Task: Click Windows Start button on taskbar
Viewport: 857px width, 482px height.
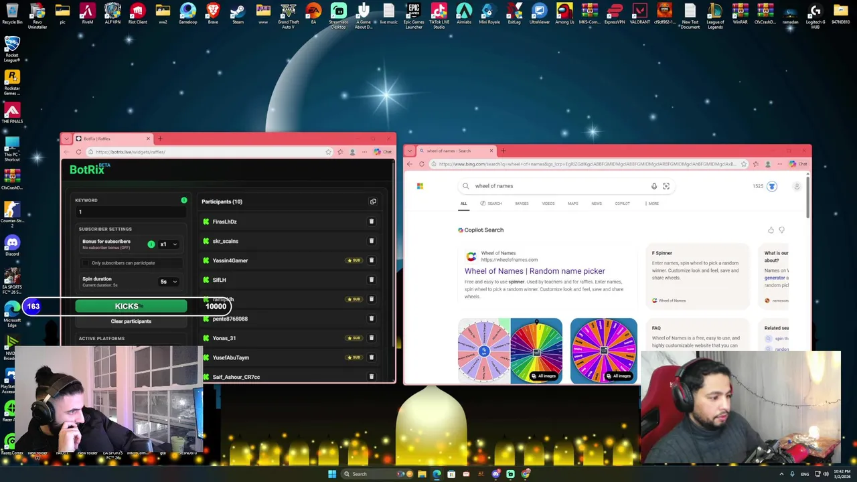Action: (332, 474)
